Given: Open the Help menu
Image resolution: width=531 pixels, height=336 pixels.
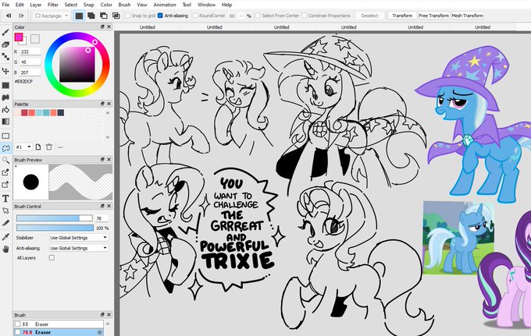Looking at the screenshot, I should [226, 5].
